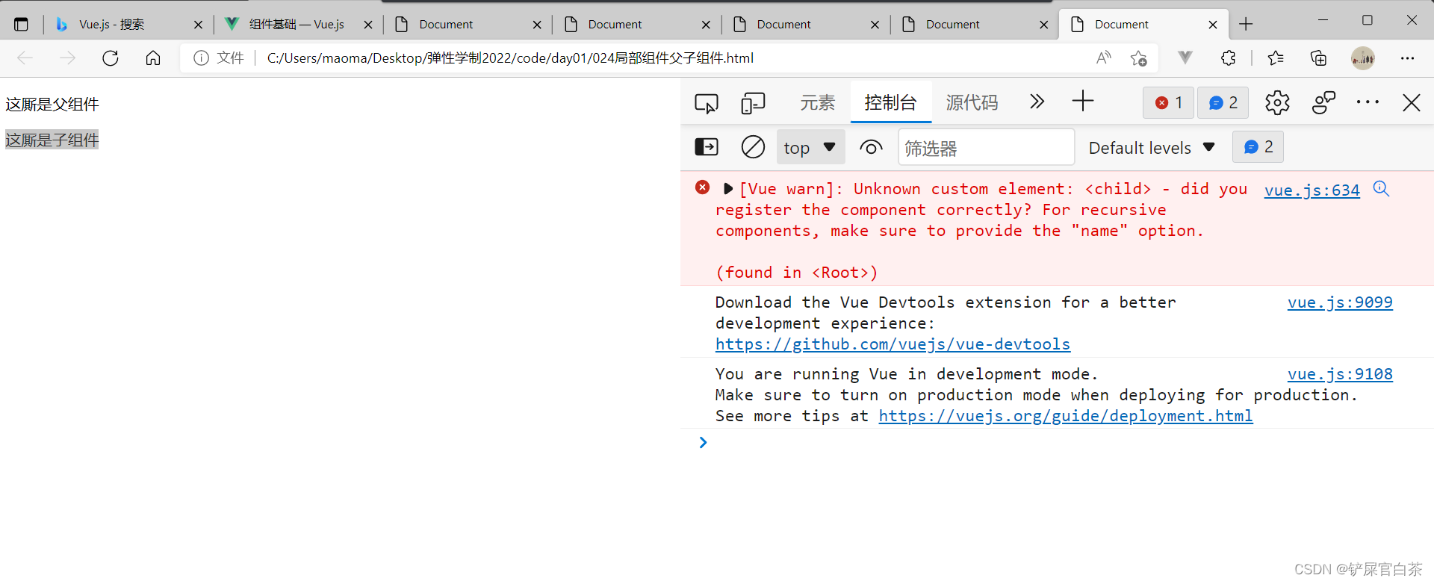Click the highlighted text 这厮是子组件
The image size is (1434, 584).
point(52,140)
